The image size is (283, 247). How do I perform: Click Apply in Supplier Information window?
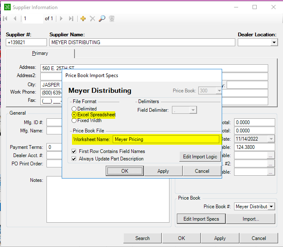pos(220,238)
